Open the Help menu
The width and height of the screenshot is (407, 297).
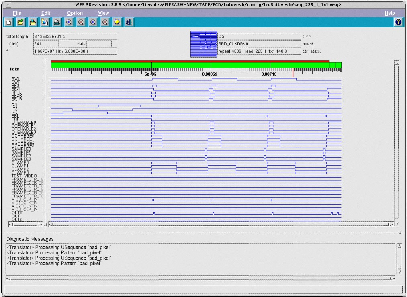[389, 13]
